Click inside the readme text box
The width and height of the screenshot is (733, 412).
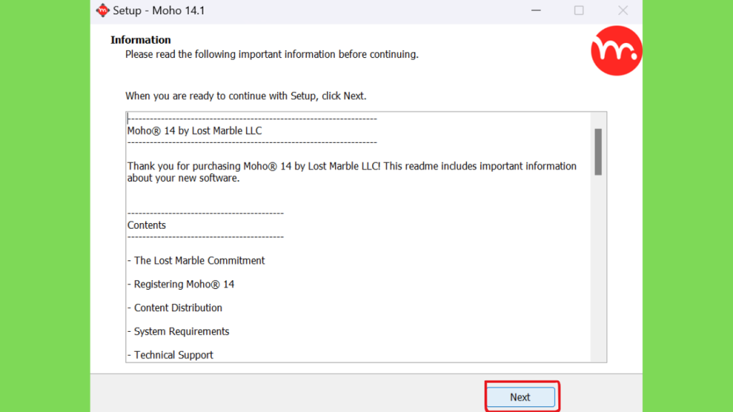[x=358, y=237]
